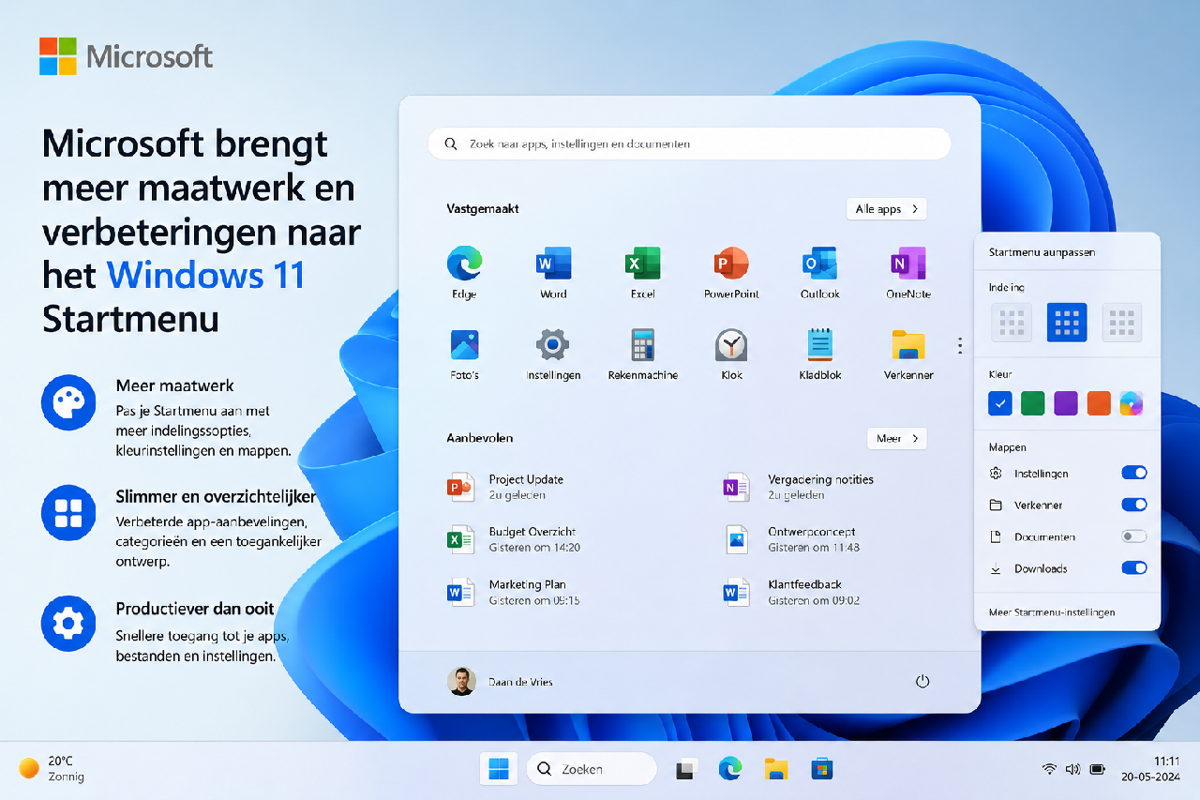Click the Microsoft logo
The height and width of the screenshot is (800, 1200).
point(127,56)
